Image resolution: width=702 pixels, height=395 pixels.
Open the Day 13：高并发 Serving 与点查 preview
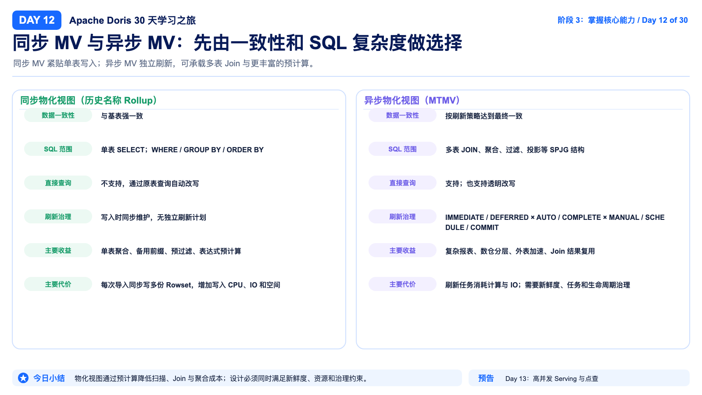point(552,378)
